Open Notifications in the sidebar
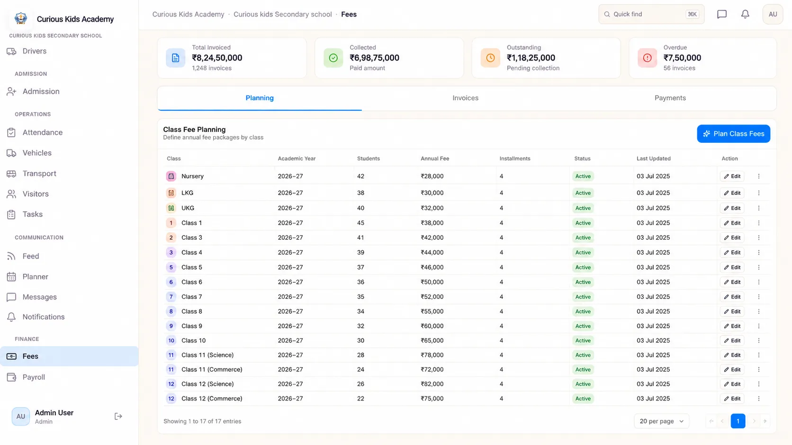Viewport: 792px width, 445px height. (69, 317)
